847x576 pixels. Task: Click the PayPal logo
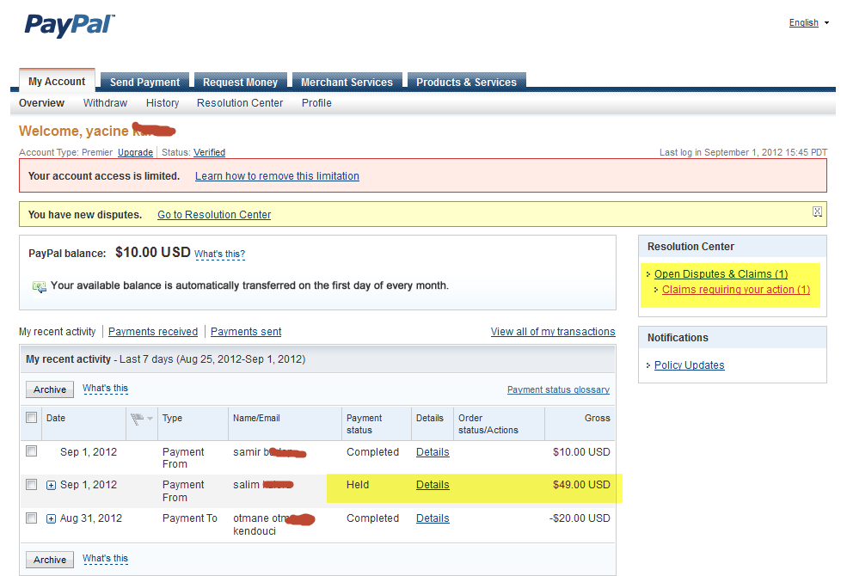pyautogui.click(x=70, y=25)
